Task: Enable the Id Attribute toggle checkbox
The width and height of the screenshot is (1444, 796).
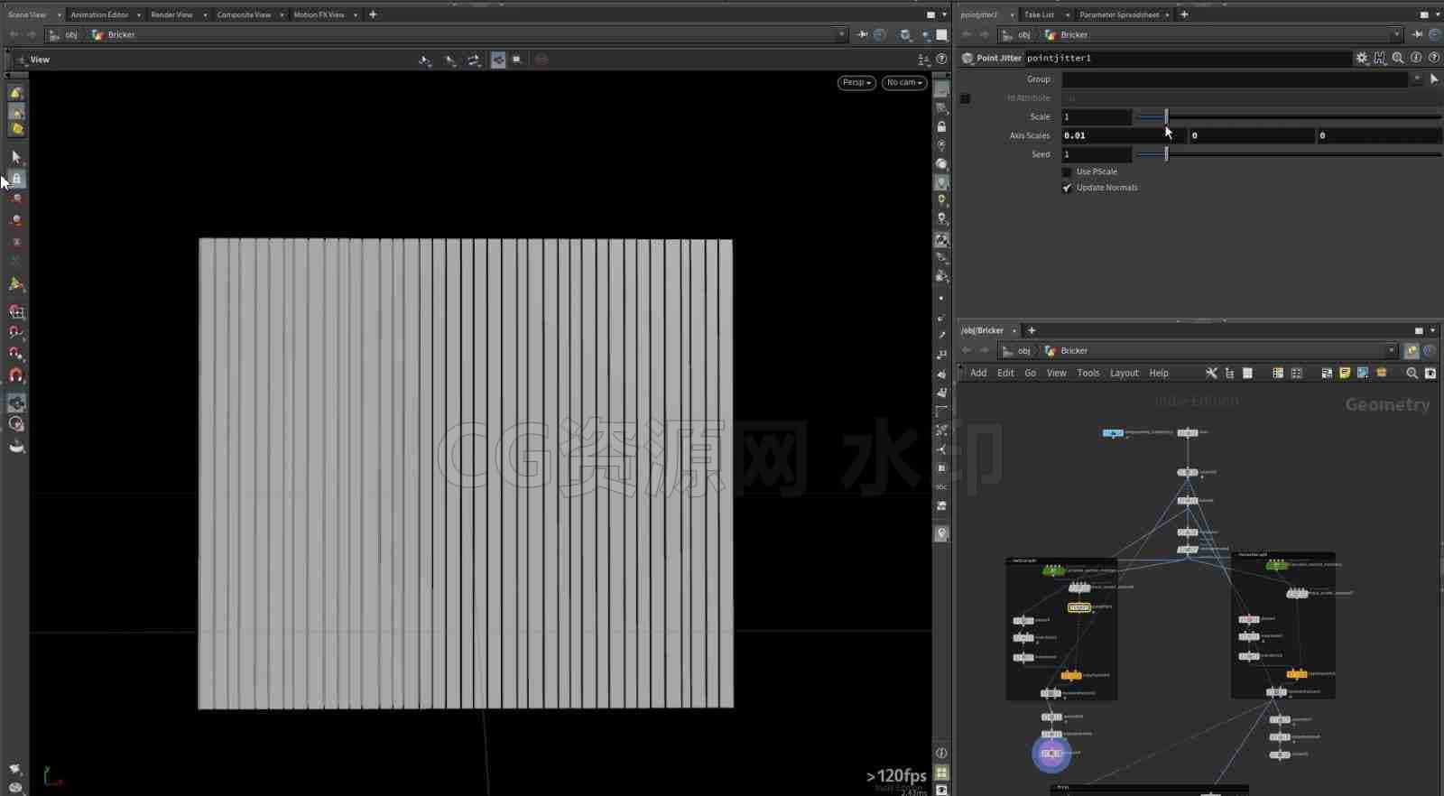Action: click(x=965, y=98)
